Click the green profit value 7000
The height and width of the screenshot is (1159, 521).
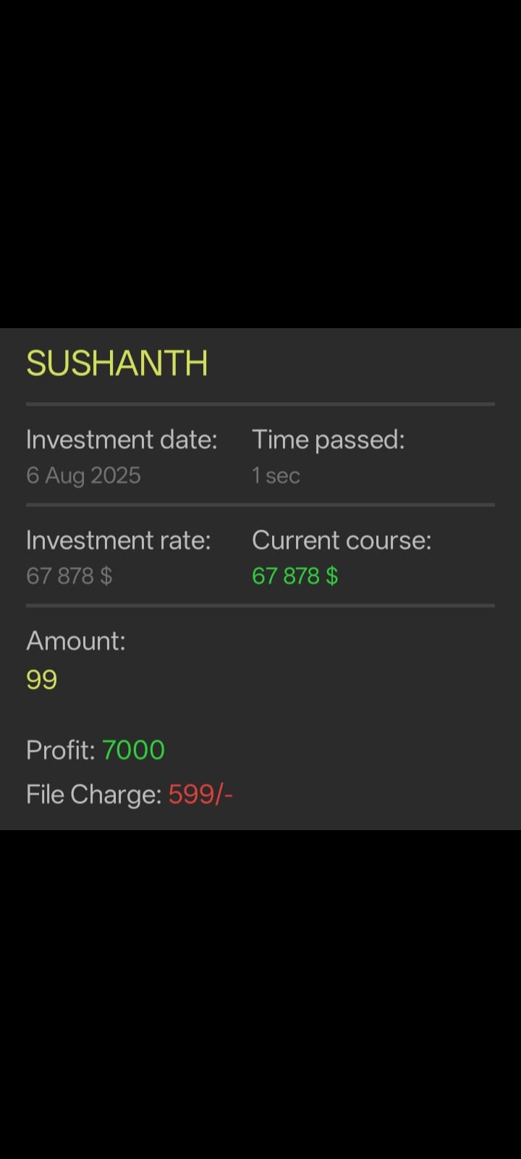[133, 750]
